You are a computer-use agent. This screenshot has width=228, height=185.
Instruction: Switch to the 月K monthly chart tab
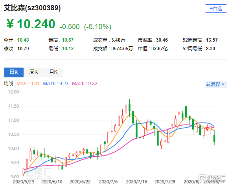pos(53,72)
